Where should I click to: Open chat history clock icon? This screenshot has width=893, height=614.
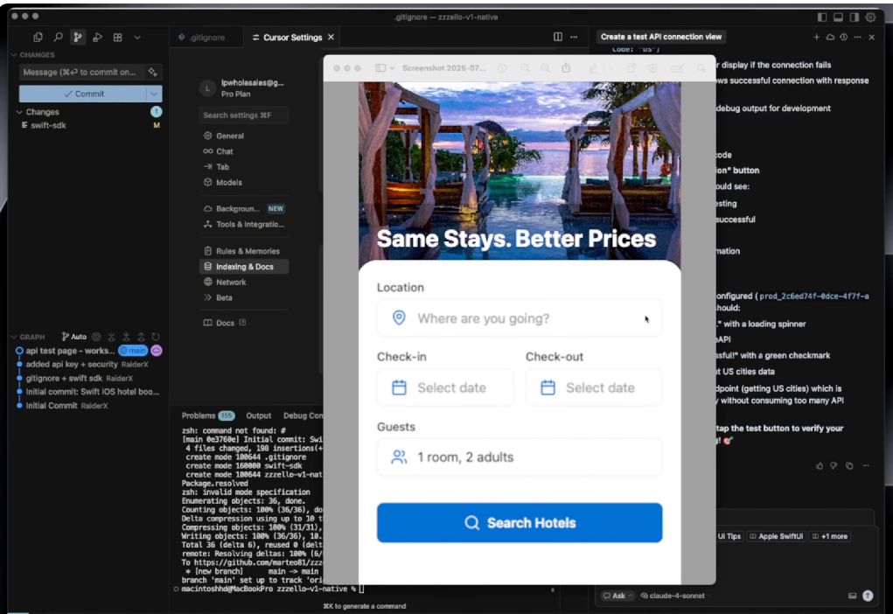click(x=843, y=37)
